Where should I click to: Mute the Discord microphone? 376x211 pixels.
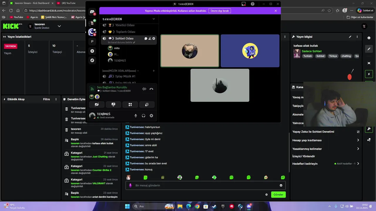(136, 116)
